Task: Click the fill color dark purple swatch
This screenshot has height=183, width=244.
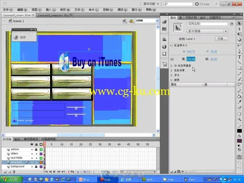Action: pyautogui.click(x=239, y=141)
